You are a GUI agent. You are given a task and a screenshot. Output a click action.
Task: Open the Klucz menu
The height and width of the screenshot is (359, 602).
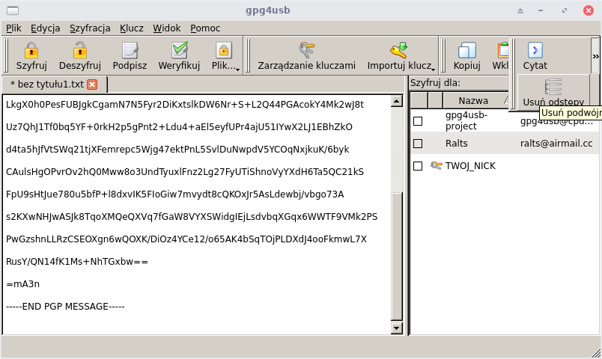pyautogui.click(x=132, y=28)
